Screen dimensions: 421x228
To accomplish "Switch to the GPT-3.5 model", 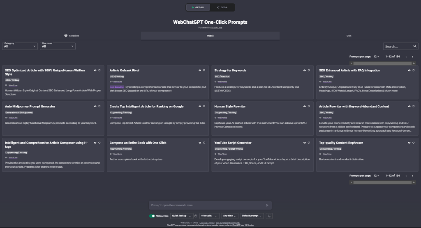I will [198, 7].
